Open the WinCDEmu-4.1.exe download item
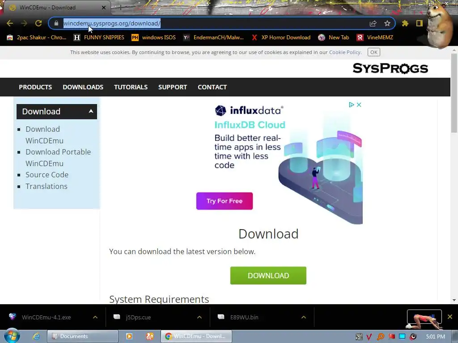 tap(46, 317)
